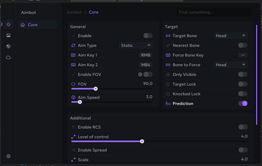Click the Find something search field

[213, 12]
